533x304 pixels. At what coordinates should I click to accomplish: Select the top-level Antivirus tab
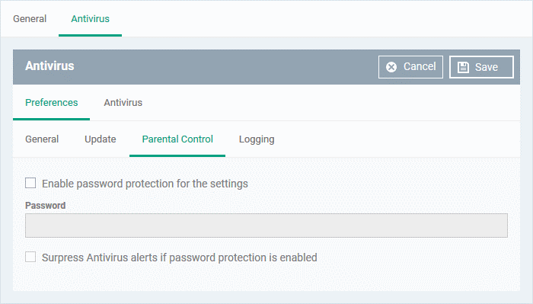coord(90,19)
